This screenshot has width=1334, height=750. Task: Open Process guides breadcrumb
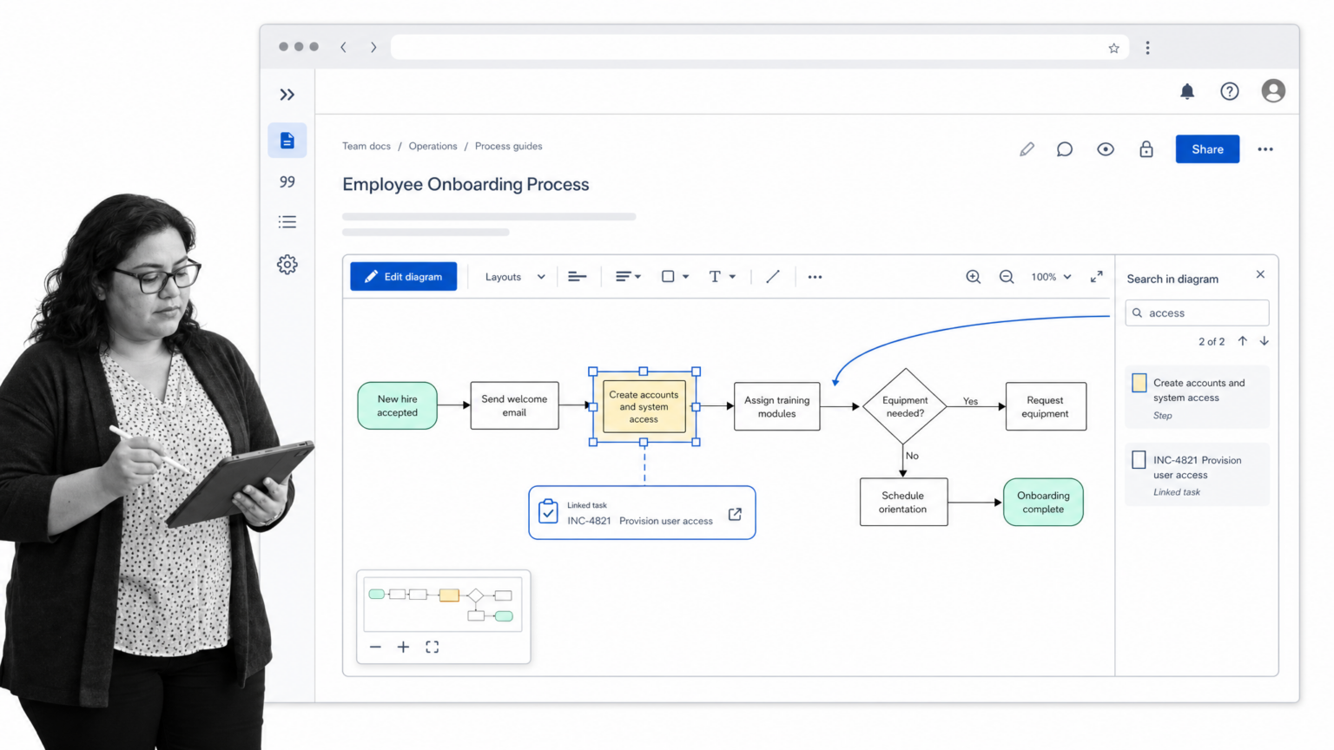click(x=508, y=146)
